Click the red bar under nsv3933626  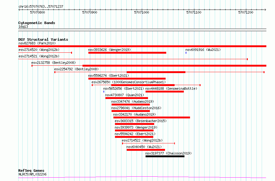point(127,53)
